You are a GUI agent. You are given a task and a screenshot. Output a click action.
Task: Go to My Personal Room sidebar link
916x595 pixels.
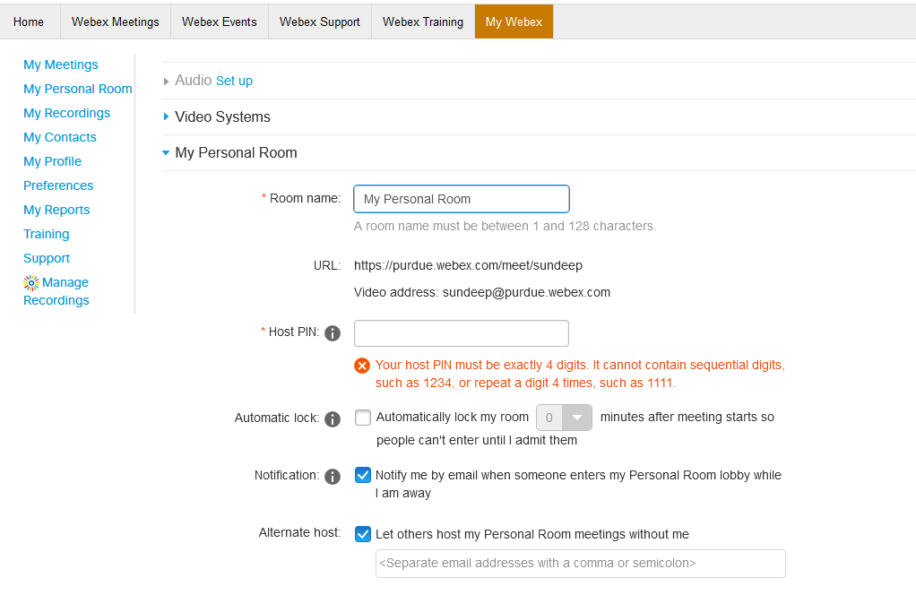(x=78, y=89)
